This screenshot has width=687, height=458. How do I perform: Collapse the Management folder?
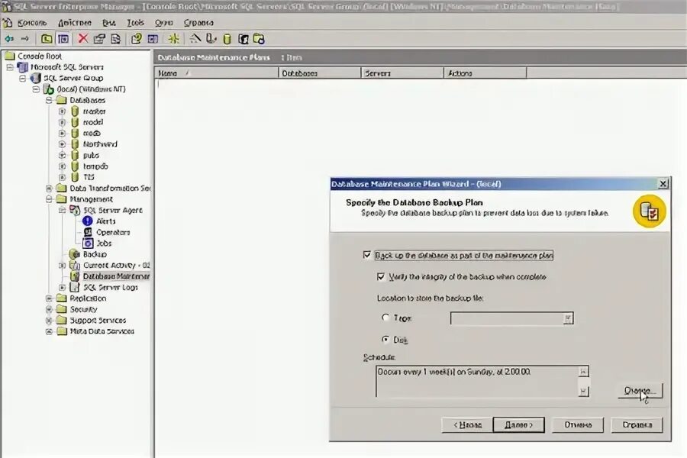coord(49,199)
